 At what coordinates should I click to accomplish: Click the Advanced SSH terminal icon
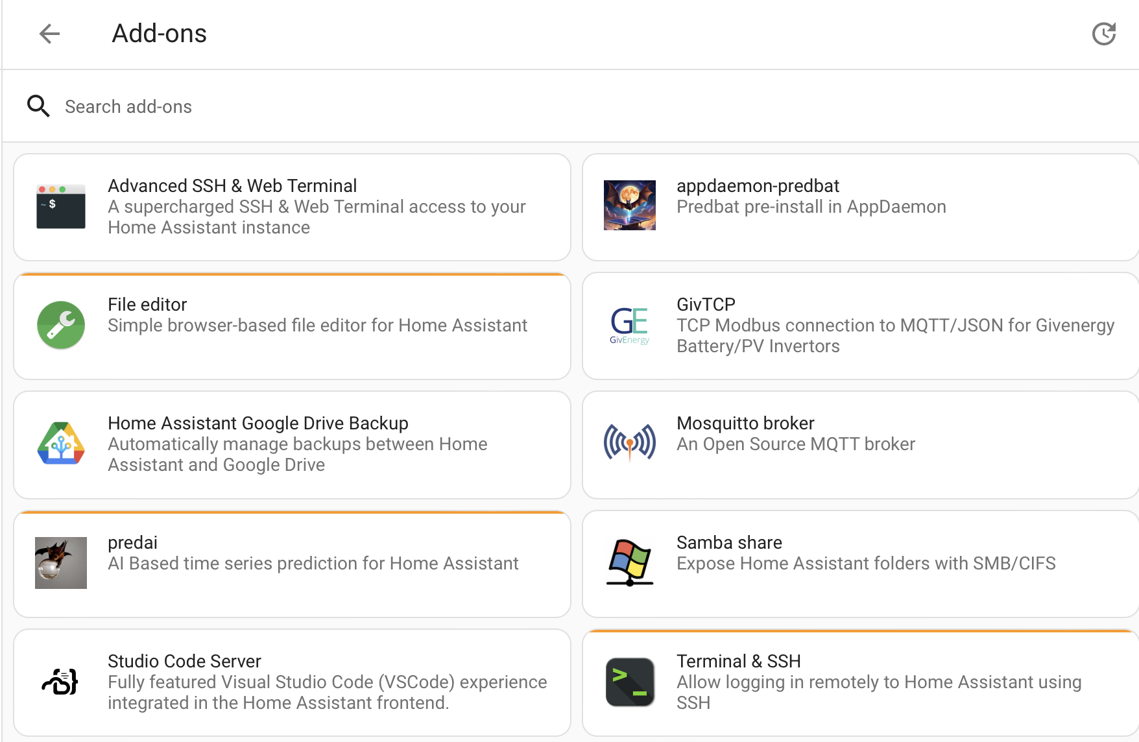coord(61,206)
